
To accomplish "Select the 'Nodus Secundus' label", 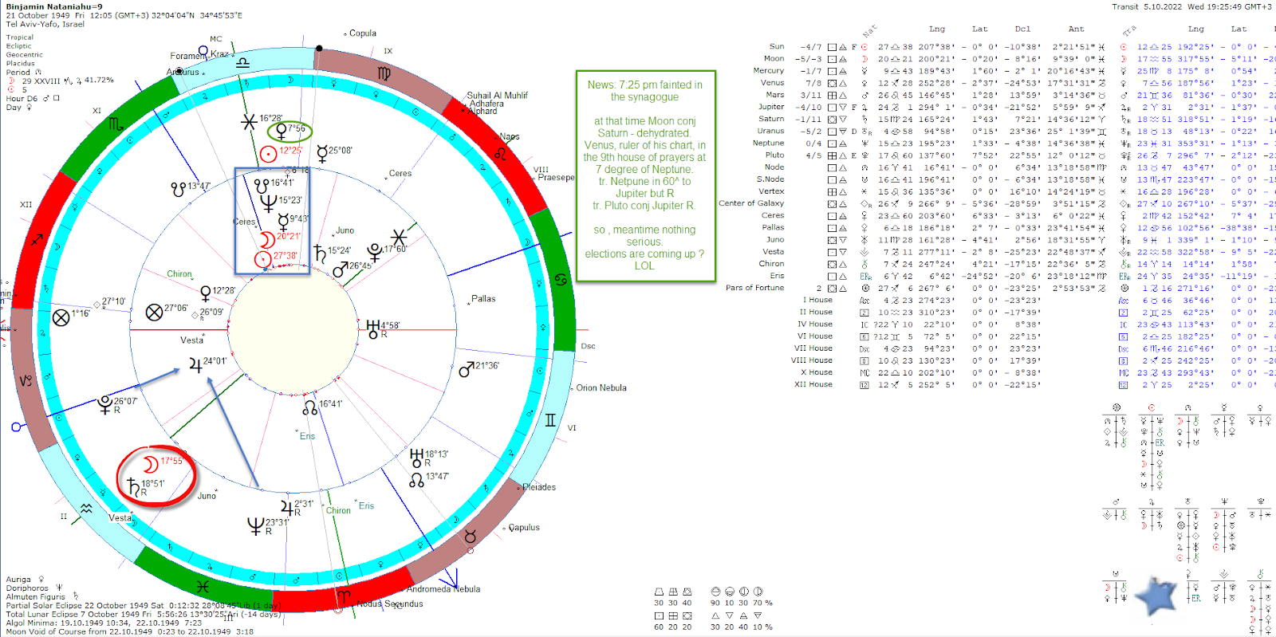I will click(x=389, y=604).
